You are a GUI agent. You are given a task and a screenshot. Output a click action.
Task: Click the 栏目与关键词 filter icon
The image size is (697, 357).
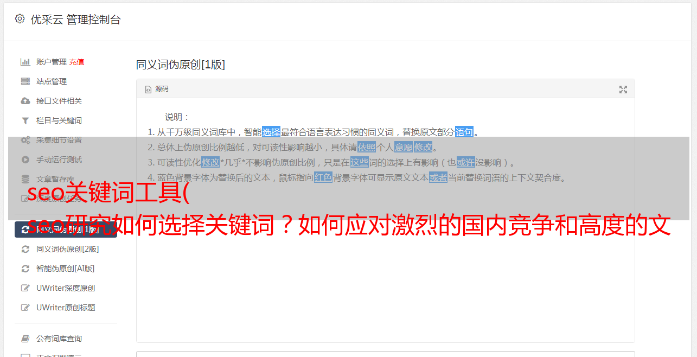(25, 120)
